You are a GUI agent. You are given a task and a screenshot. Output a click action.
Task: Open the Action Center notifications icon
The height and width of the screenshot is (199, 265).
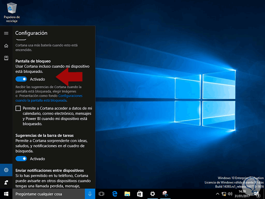[x=257, y=194]
